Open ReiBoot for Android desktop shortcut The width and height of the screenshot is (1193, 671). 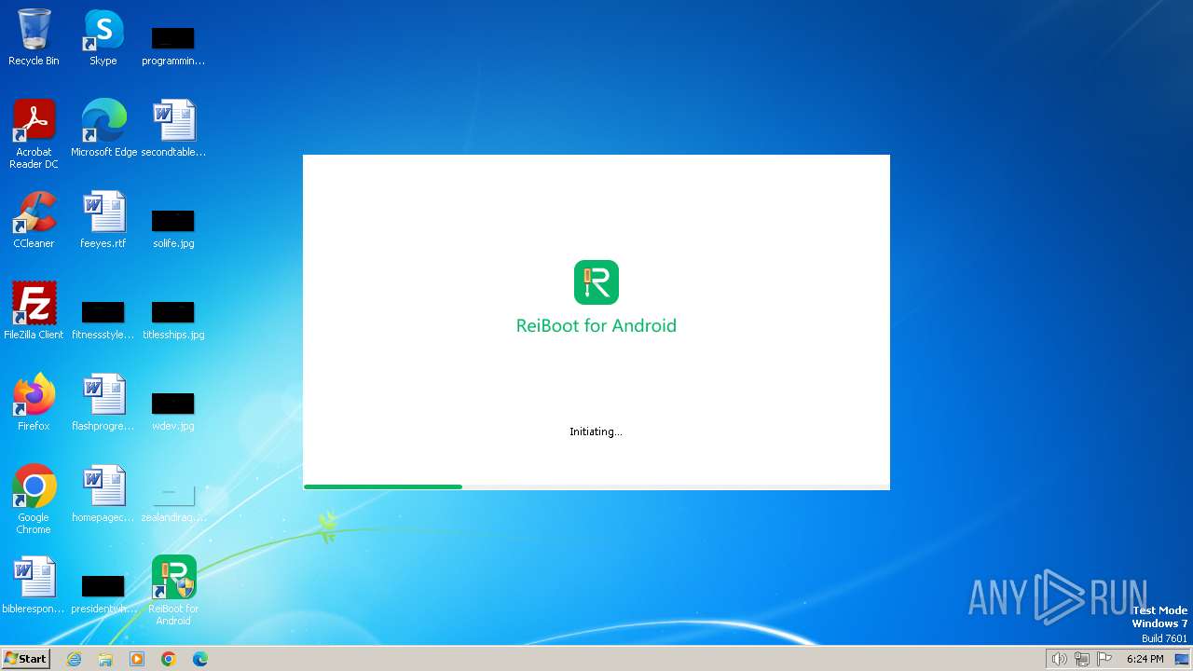click(173, 591)
